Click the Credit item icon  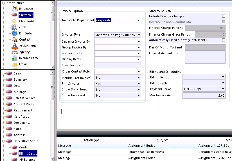[x=15, y=147]
